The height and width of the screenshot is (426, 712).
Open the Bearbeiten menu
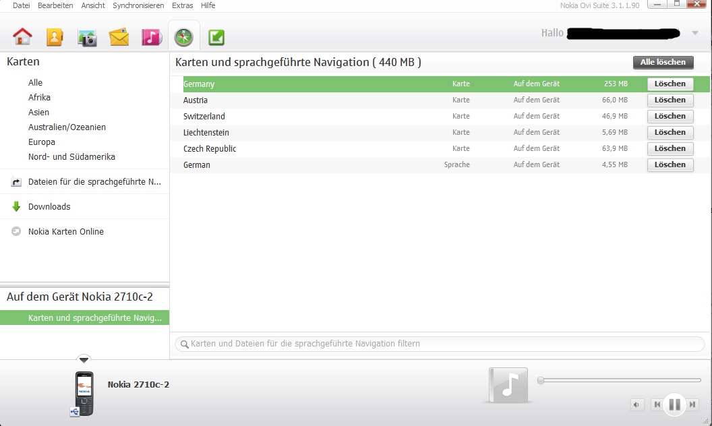pyautogui.click(x=55, y=5)
